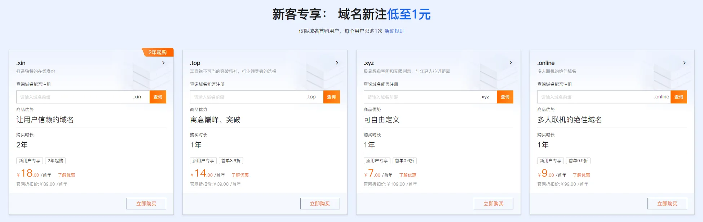Click 新用户专享 tag on .xyz card
Image resolution: width=703 pixels, height=222 pixels.
coord(377,161)
